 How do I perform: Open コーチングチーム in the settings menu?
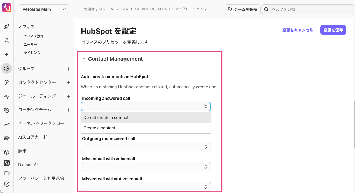(x=35, y=110)
